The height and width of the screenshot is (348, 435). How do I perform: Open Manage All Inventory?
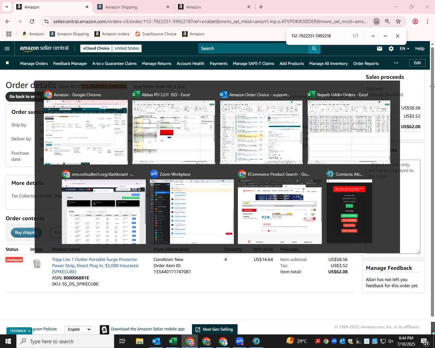click(x=328, y=64)
